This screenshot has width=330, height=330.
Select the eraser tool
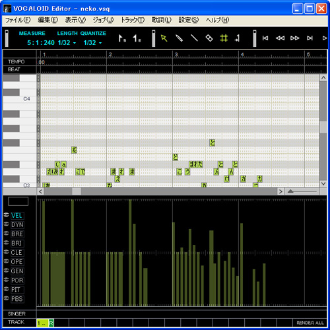tap(209, 38)
